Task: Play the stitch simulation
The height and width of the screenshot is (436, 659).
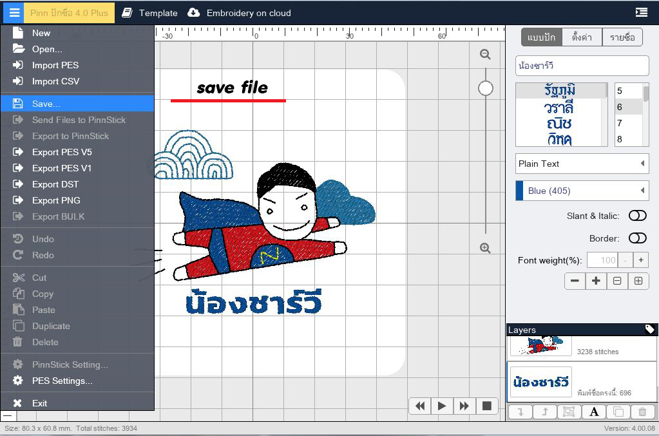Action: (442, 406)
